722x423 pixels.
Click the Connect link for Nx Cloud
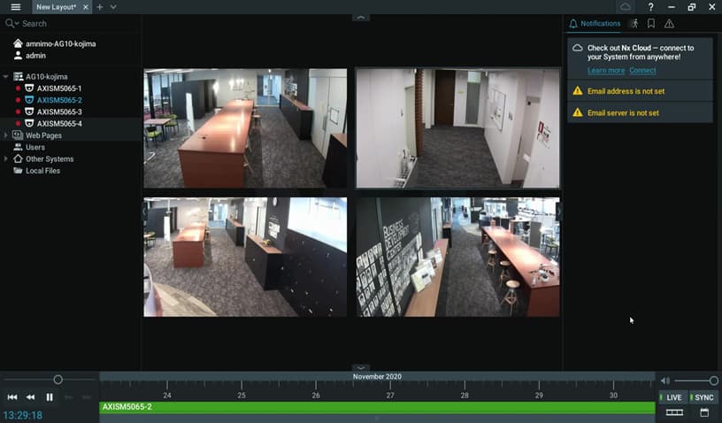click(x=642, y=71)
